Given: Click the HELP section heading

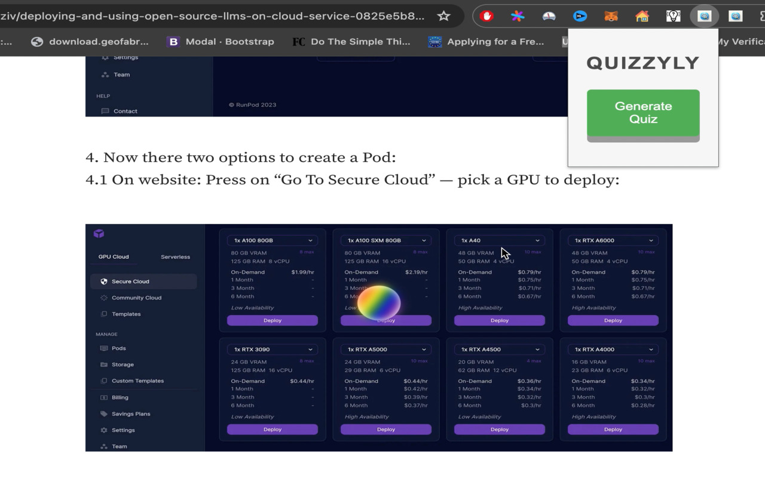Looking at the screenshot, I should pos(103,96).
